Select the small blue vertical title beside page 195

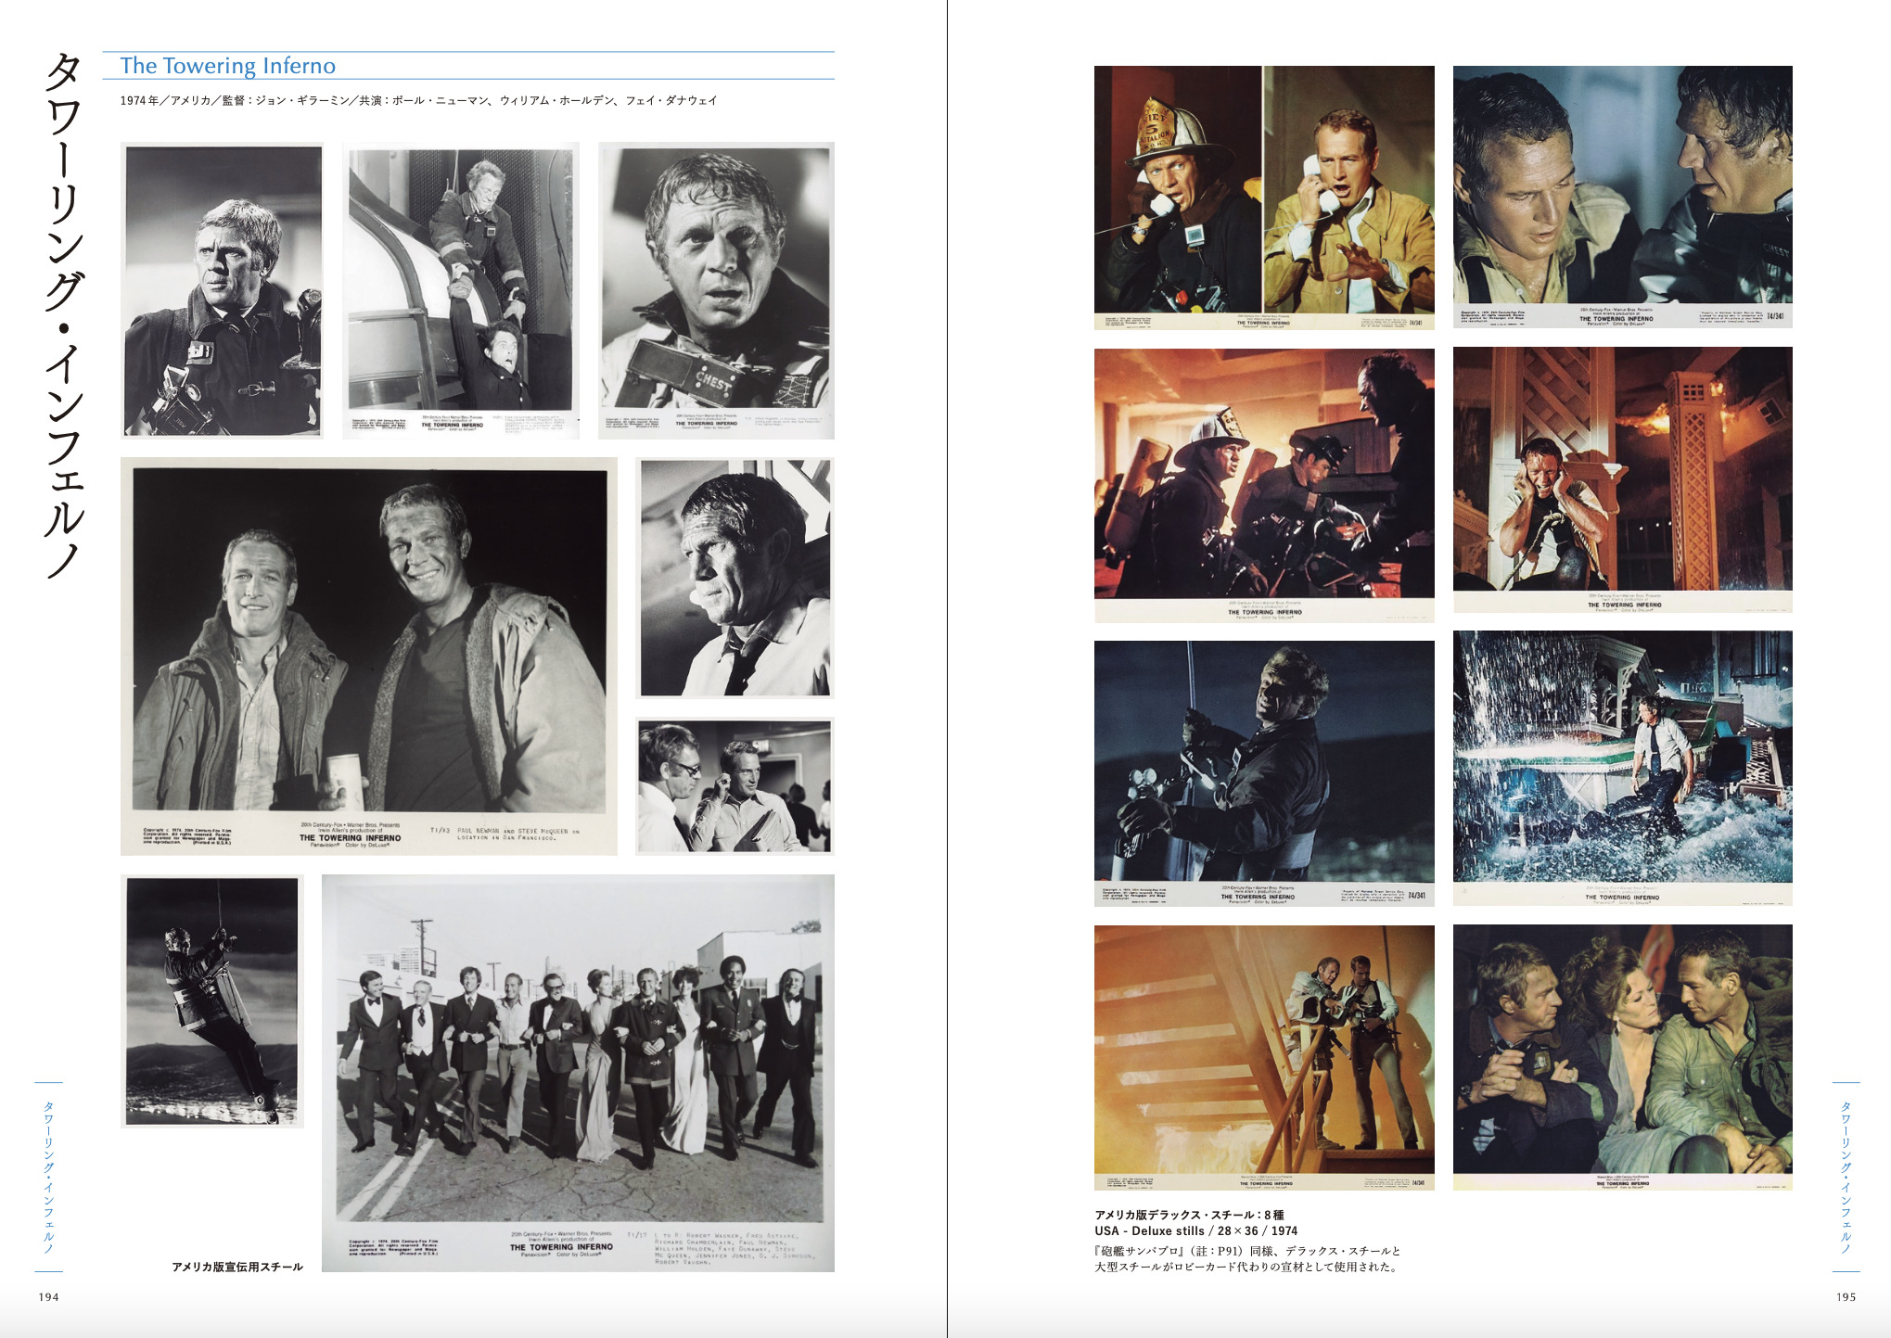(x=1846, y=1176)
